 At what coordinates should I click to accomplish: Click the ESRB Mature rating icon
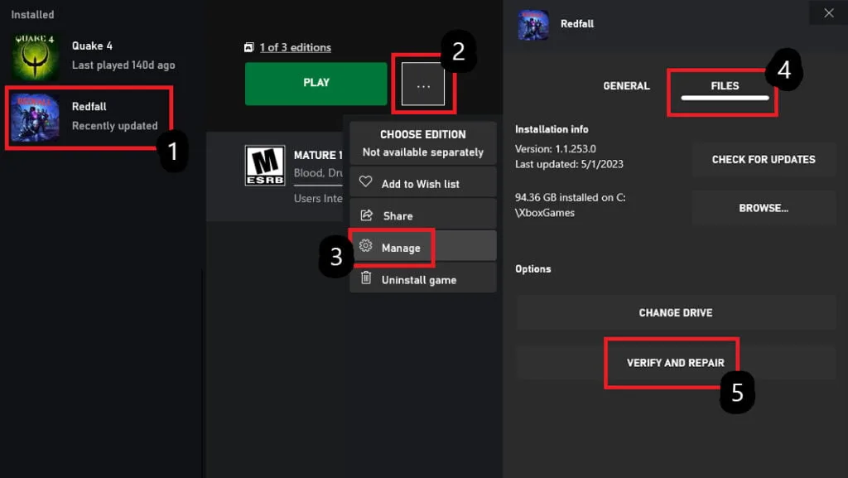265,166
